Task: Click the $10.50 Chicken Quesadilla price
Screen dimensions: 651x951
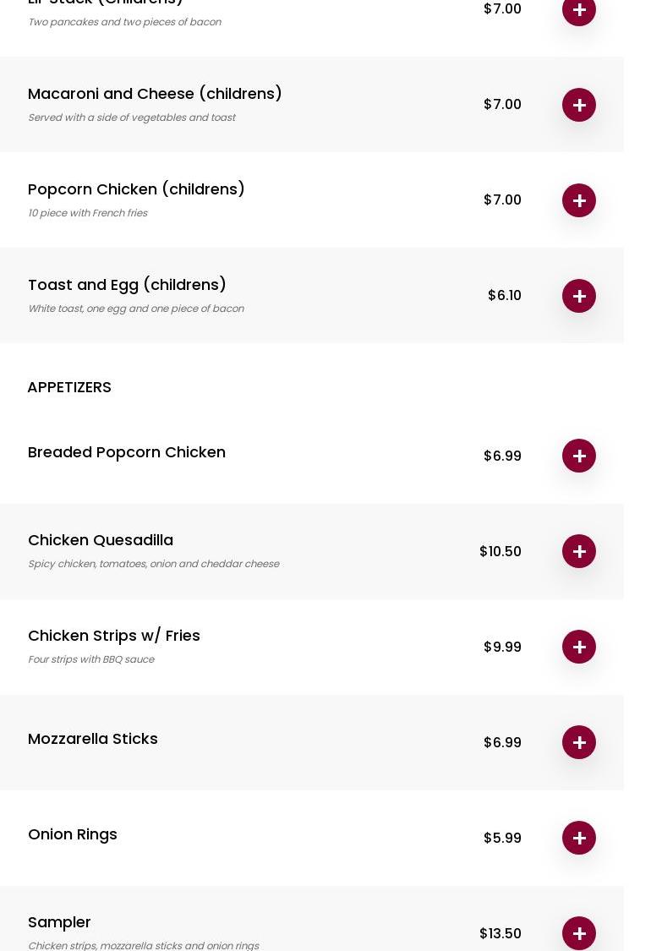Action: click(501, 551)
